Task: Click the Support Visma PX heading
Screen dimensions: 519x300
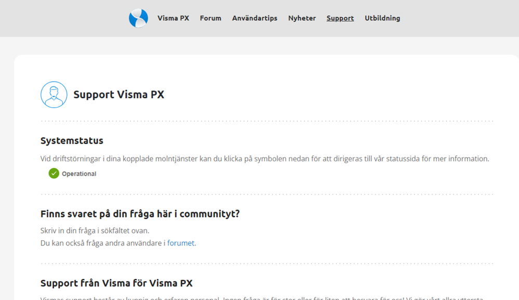Action: [x=119, y=95]
